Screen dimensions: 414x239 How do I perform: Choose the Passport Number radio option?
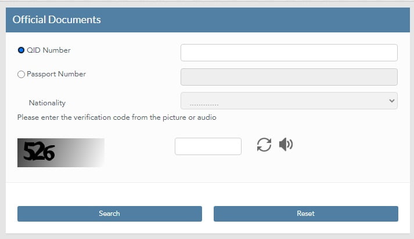[21, 74]
